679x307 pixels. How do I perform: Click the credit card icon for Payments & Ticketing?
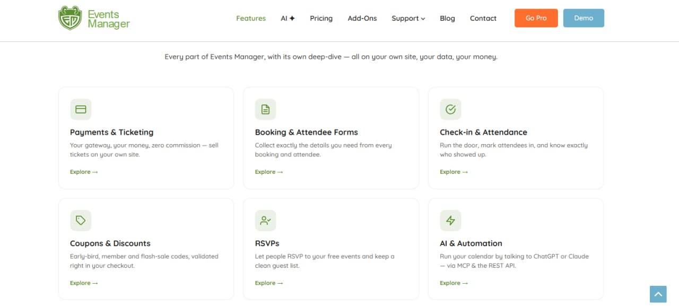coord(81,109)
